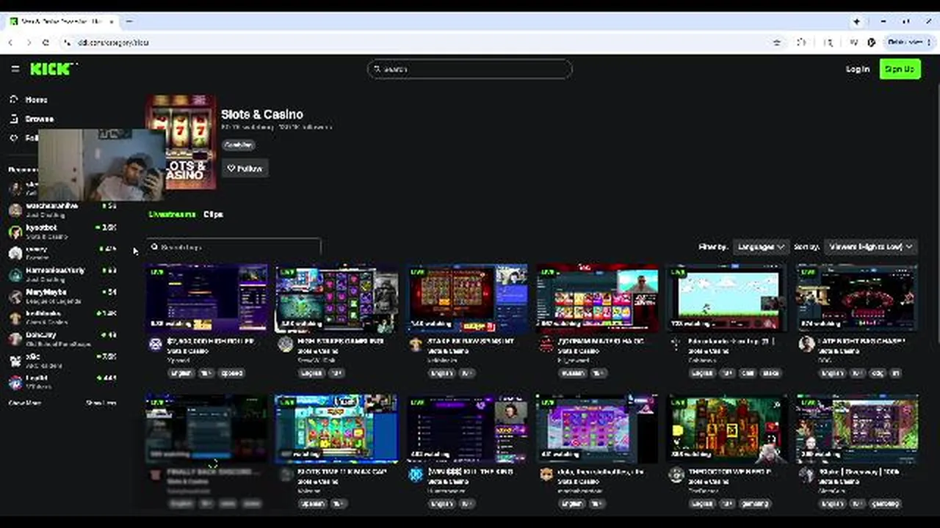The height and width of the screenshot is (528, 940).
Task: Open the hamburger menu beside the KICK logo
Action: click(15, 69)
